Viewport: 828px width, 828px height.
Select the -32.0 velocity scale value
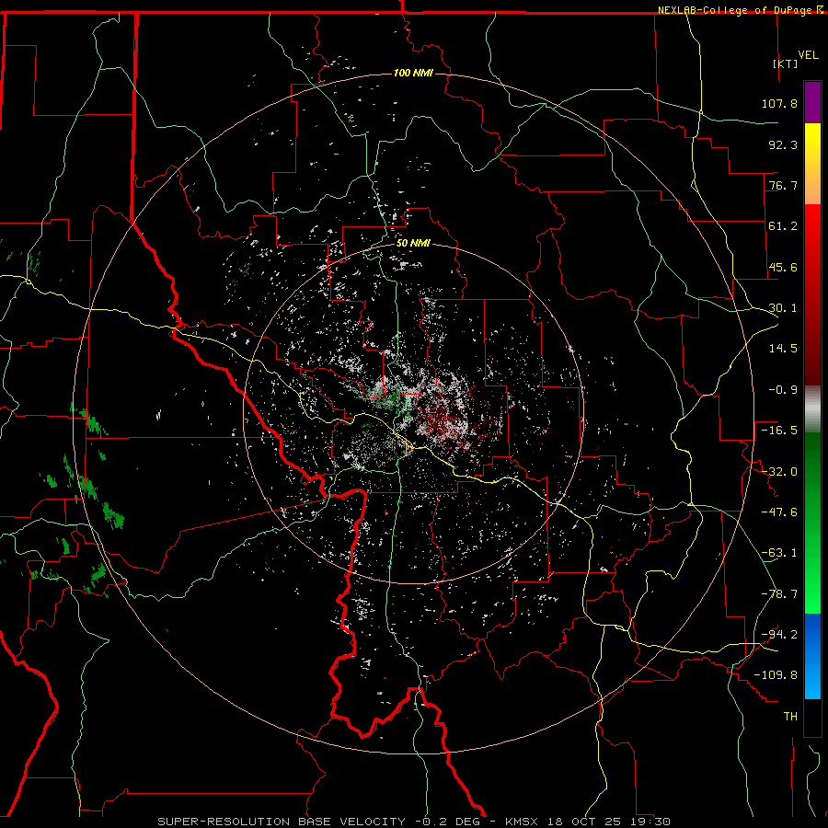[779, 472]
